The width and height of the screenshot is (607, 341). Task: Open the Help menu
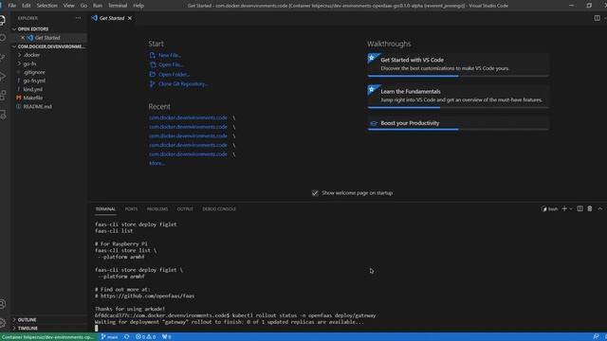(x=138, y=6)
